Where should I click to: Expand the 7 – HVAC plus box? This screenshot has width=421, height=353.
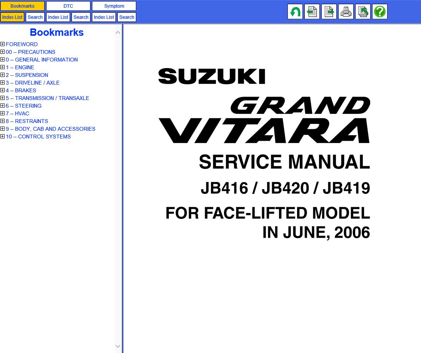(2, 113)
